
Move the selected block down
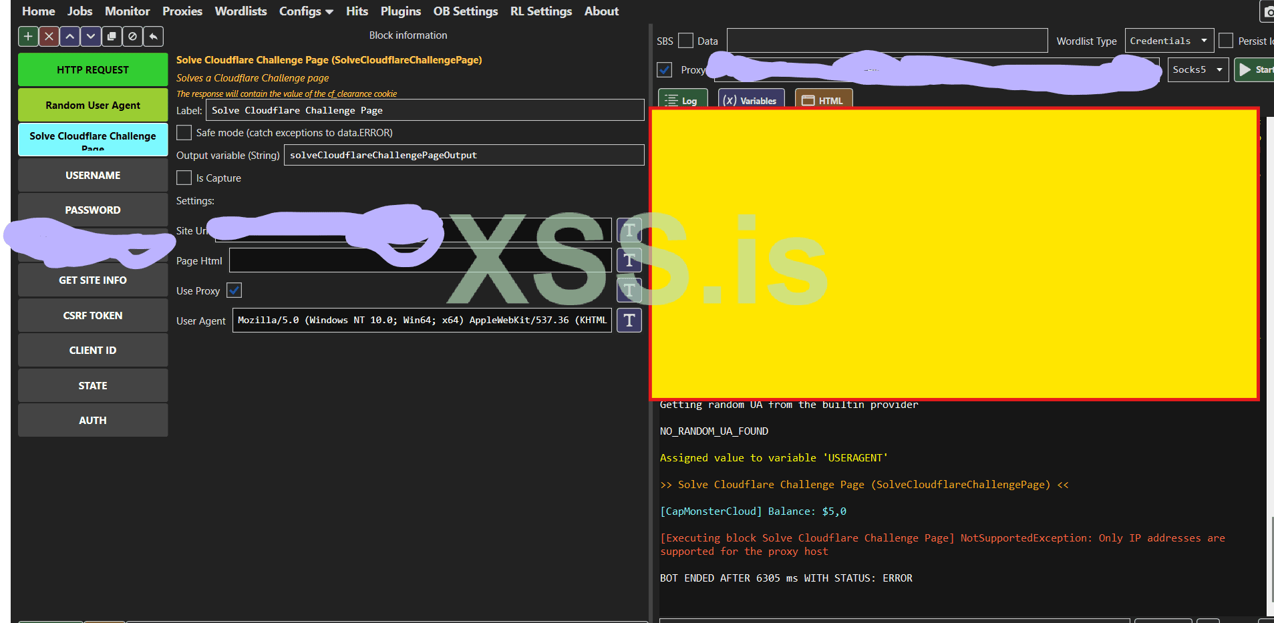click(91, 36)
